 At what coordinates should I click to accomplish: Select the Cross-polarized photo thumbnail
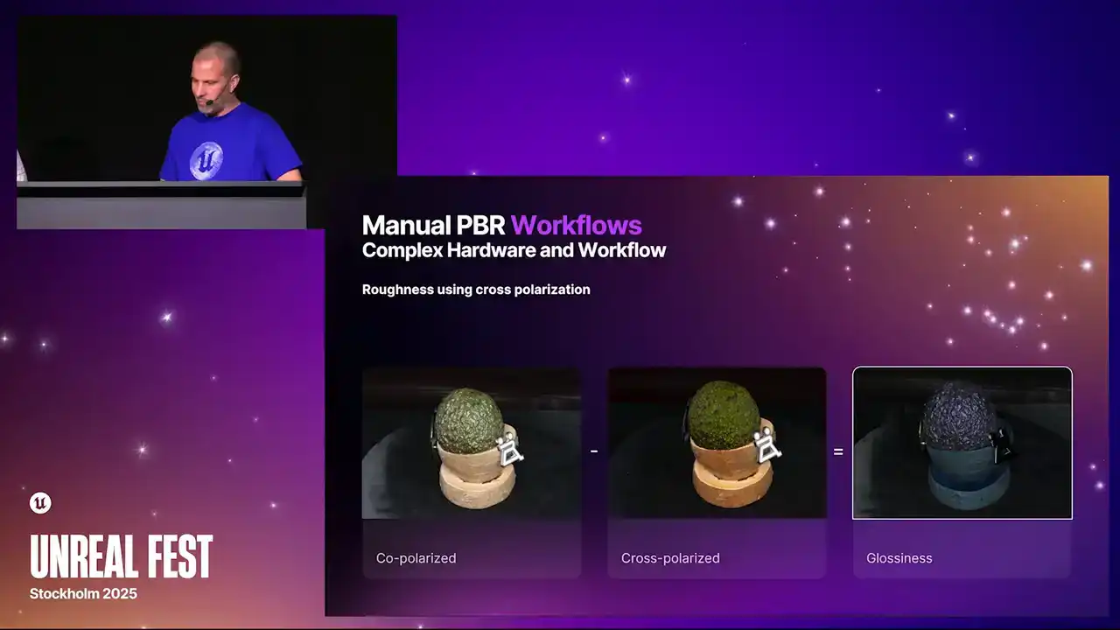click(717, 443)
